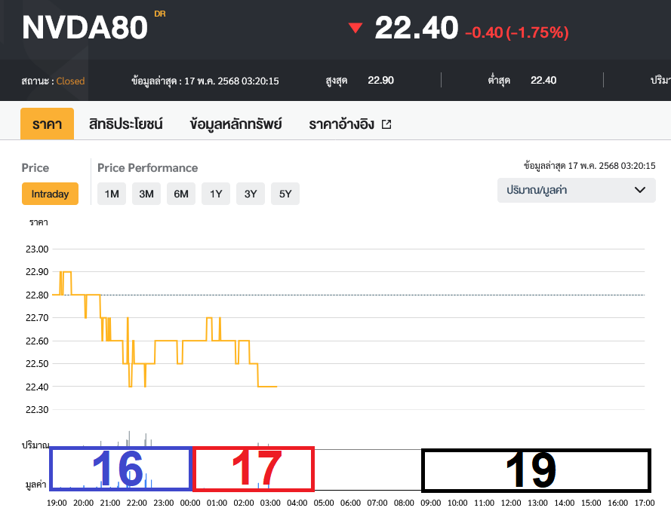Show 1M price performance
671x517 pixels.
(x=112, y=194)
